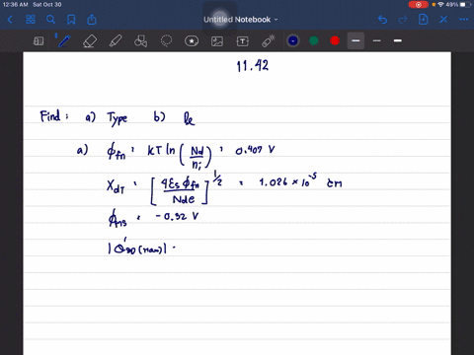Tap the handwritten 0.407 V value

point(255,151)
